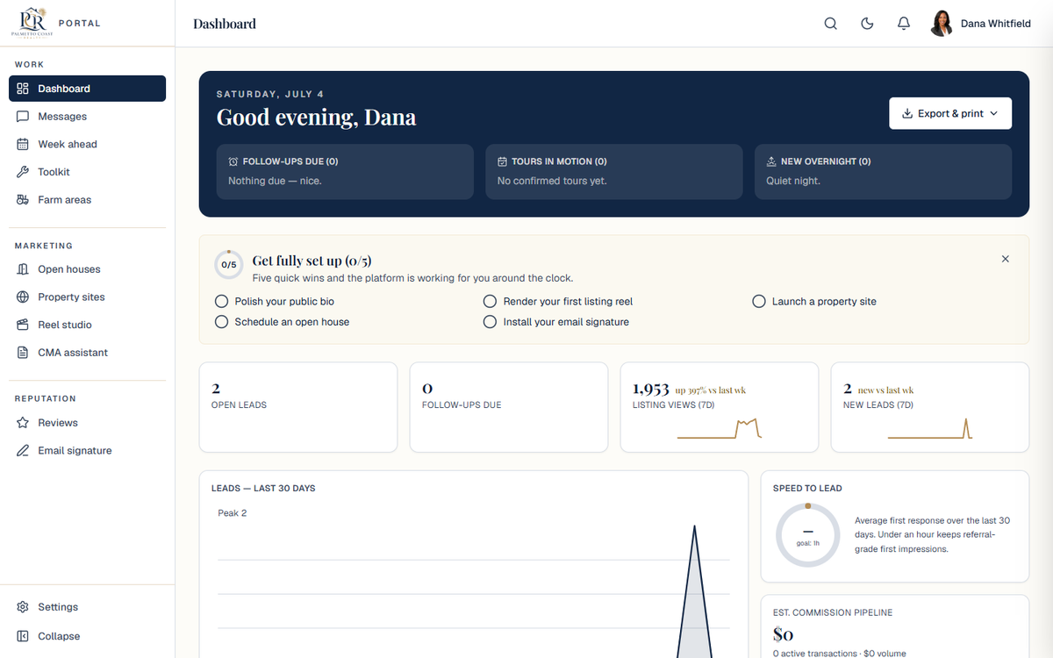Click the Collapse sidebar icon

(x=23, y=636)
